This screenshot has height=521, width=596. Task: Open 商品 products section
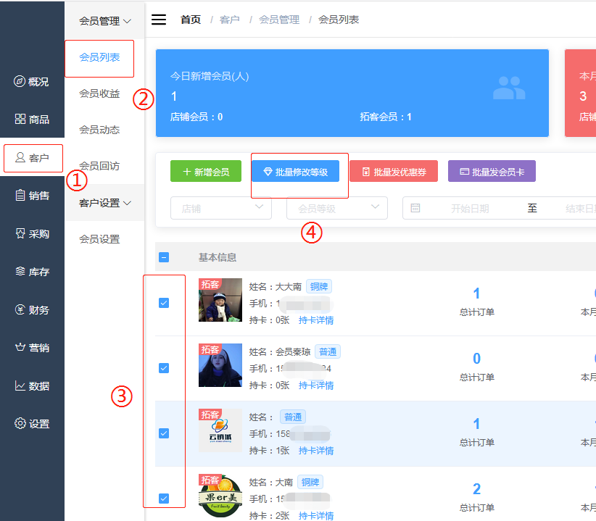32,120
